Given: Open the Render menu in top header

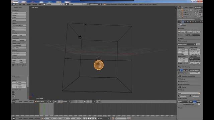Looking at the screenshot, I should [29, 4].
